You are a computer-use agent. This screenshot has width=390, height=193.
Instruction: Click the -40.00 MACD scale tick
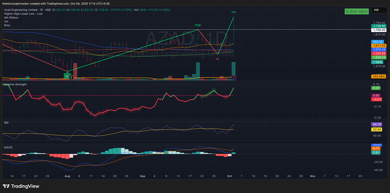coord(378,170)
